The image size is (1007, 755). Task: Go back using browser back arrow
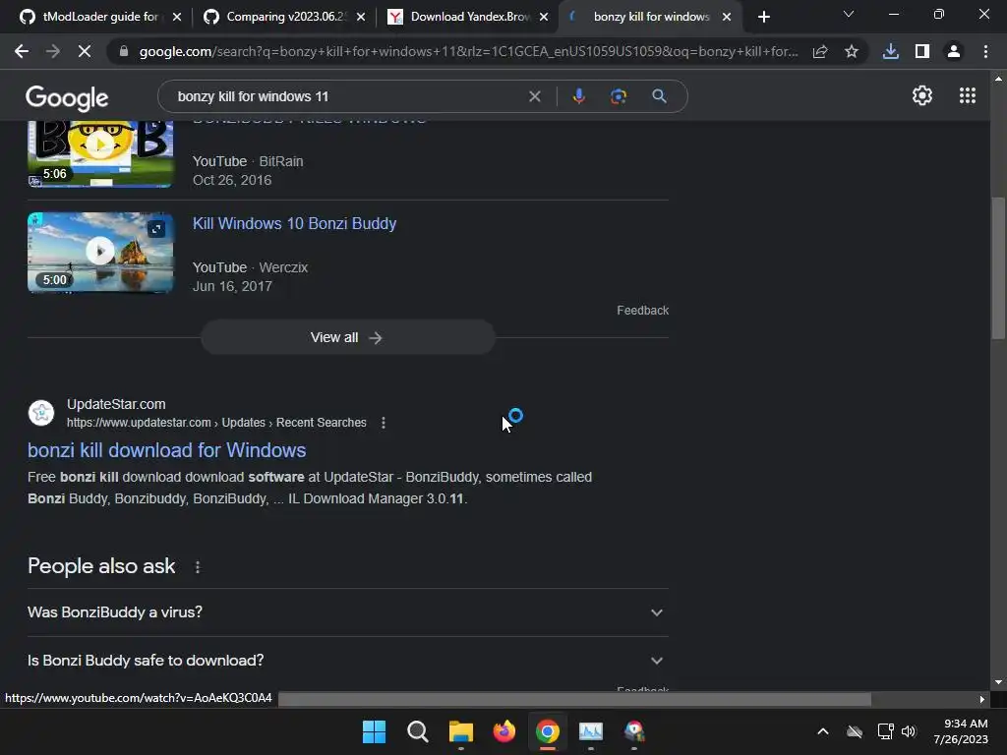point(22,51)
